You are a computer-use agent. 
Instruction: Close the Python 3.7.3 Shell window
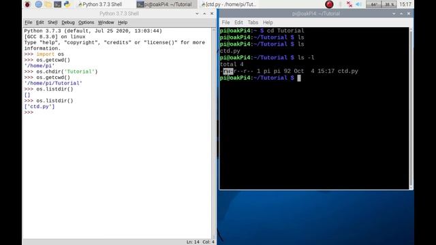pos(212,14)
